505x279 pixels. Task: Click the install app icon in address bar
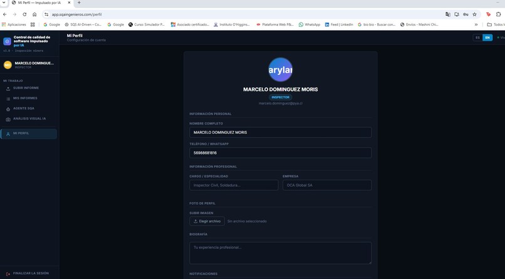click(x=457, y=14)
